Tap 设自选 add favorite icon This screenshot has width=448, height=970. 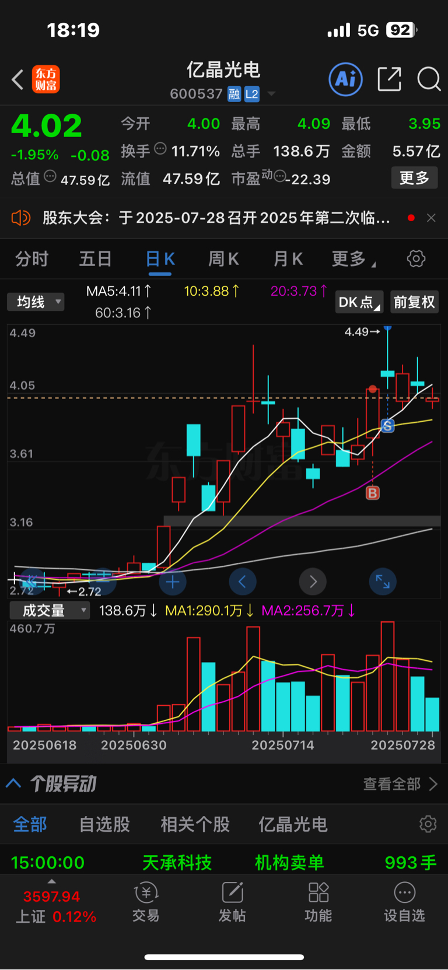pos(404,902)
